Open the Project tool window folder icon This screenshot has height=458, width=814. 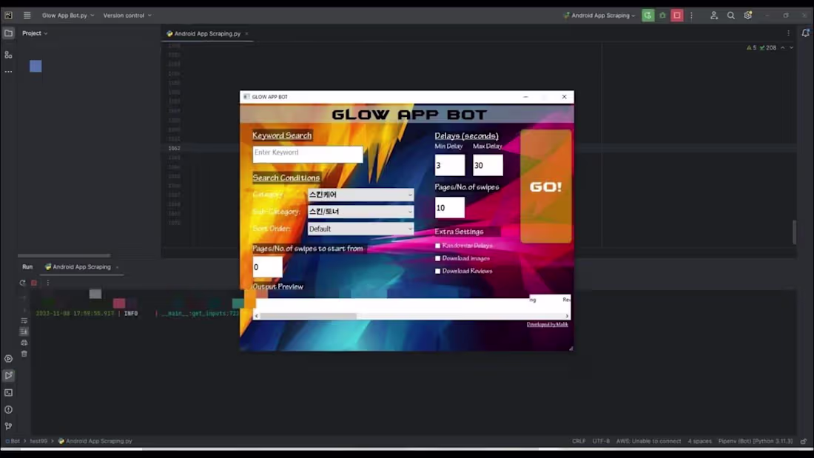tap(8, 33)
